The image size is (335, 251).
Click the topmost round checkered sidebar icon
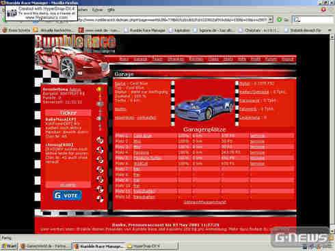[100, 140]
